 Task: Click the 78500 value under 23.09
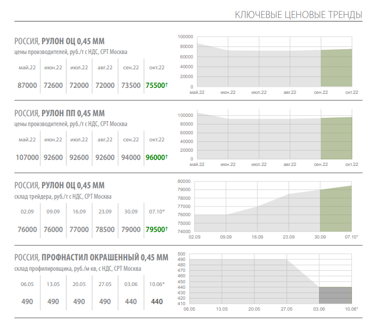[105, 229]
